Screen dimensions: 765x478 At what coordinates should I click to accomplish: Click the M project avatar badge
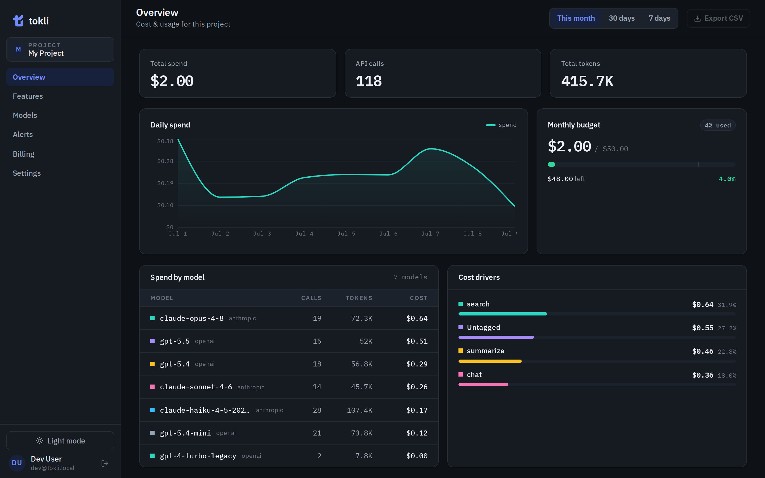pos(18,49)
